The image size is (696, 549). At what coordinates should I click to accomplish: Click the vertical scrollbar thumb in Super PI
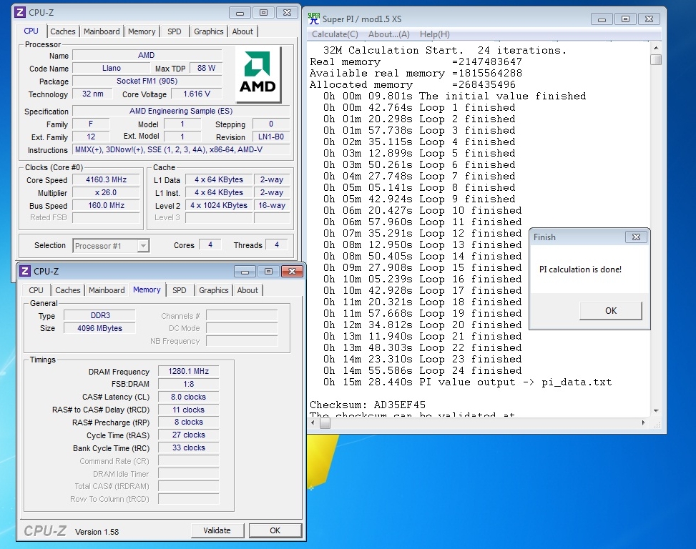tap(656, 59)
